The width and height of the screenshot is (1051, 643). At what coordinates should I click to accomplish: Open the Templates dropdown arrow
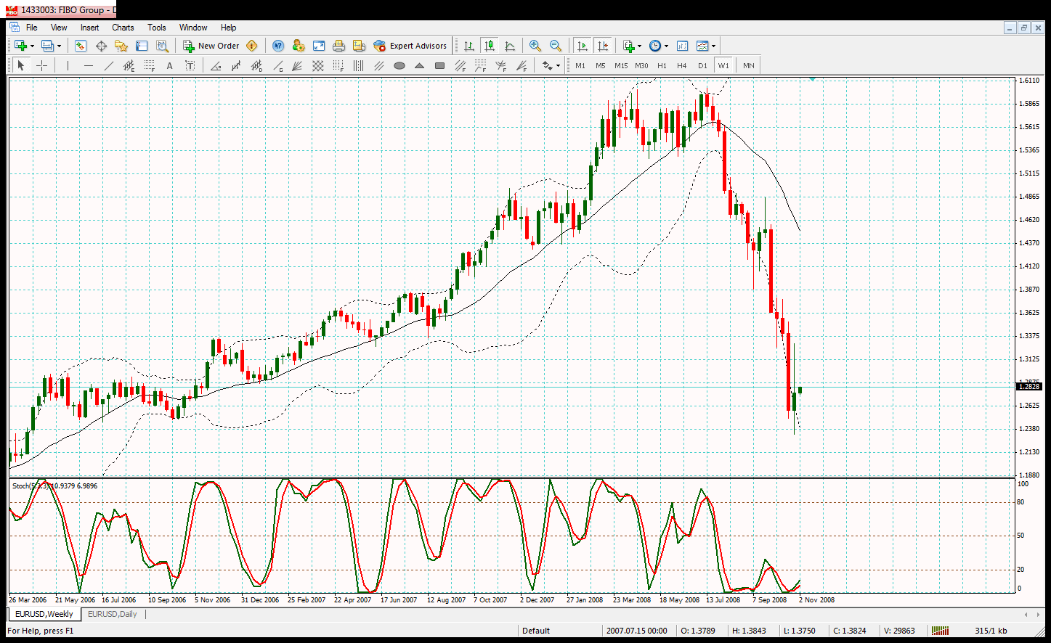coord(713,46)
